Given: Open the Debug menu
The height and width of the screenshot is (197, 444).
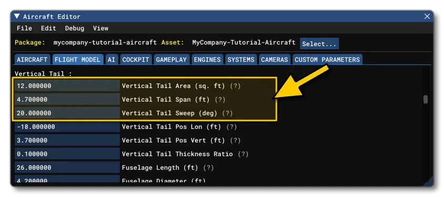Looking at the screenshot, I should click(x=75, y=28).
